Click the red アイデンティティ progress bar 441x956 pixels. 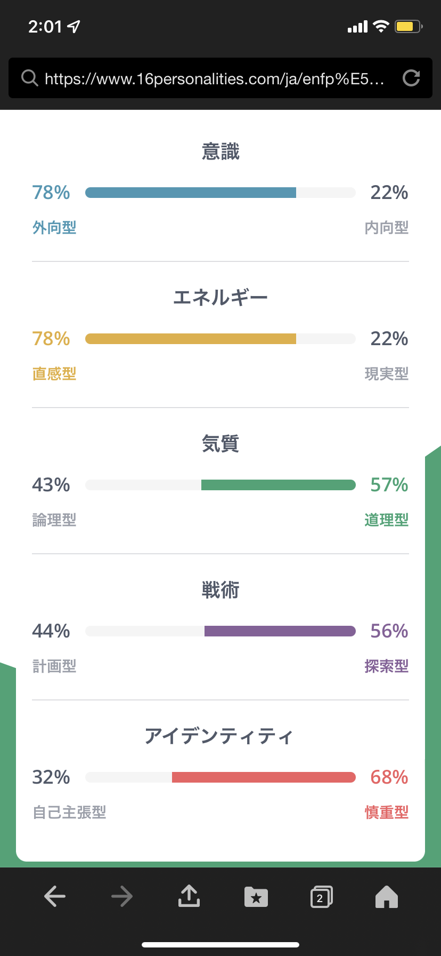pos(264,777)
